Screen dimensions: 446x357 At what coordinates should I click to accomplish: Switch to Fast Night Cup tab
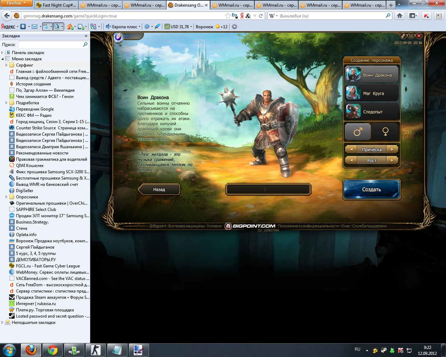click(56, 5)
